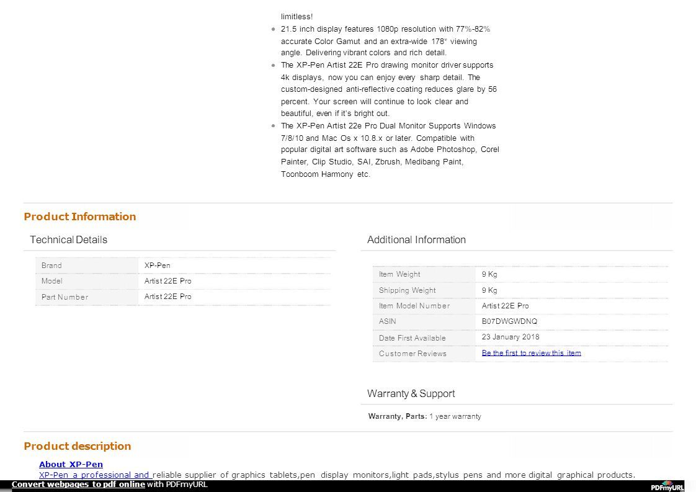This screenshot has height=492, width=696.
Task: Select the 'Model' row label
Action: pos(52,281)
